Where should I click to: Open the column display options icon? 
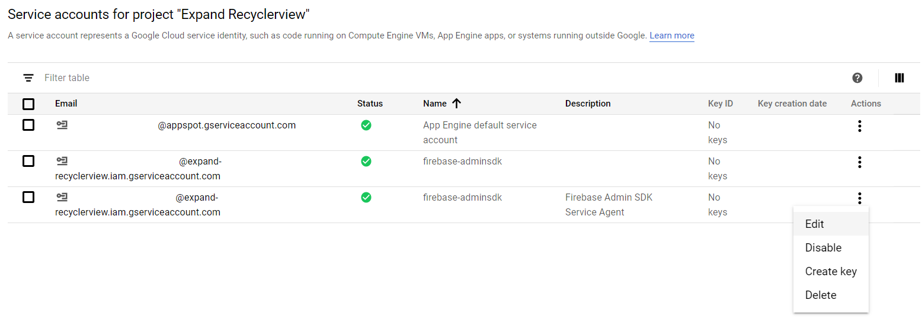point(899,78)
